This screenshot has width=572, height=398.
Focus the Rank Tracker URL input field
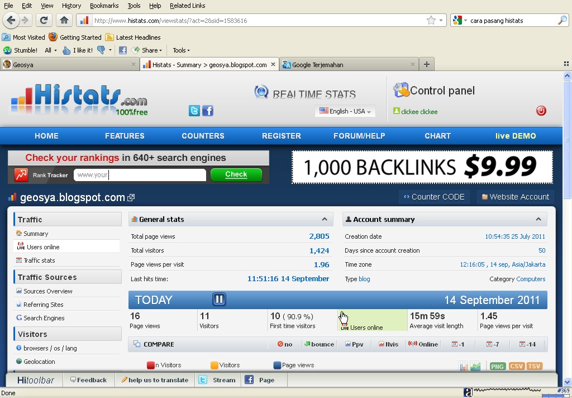tap(140, 175)
